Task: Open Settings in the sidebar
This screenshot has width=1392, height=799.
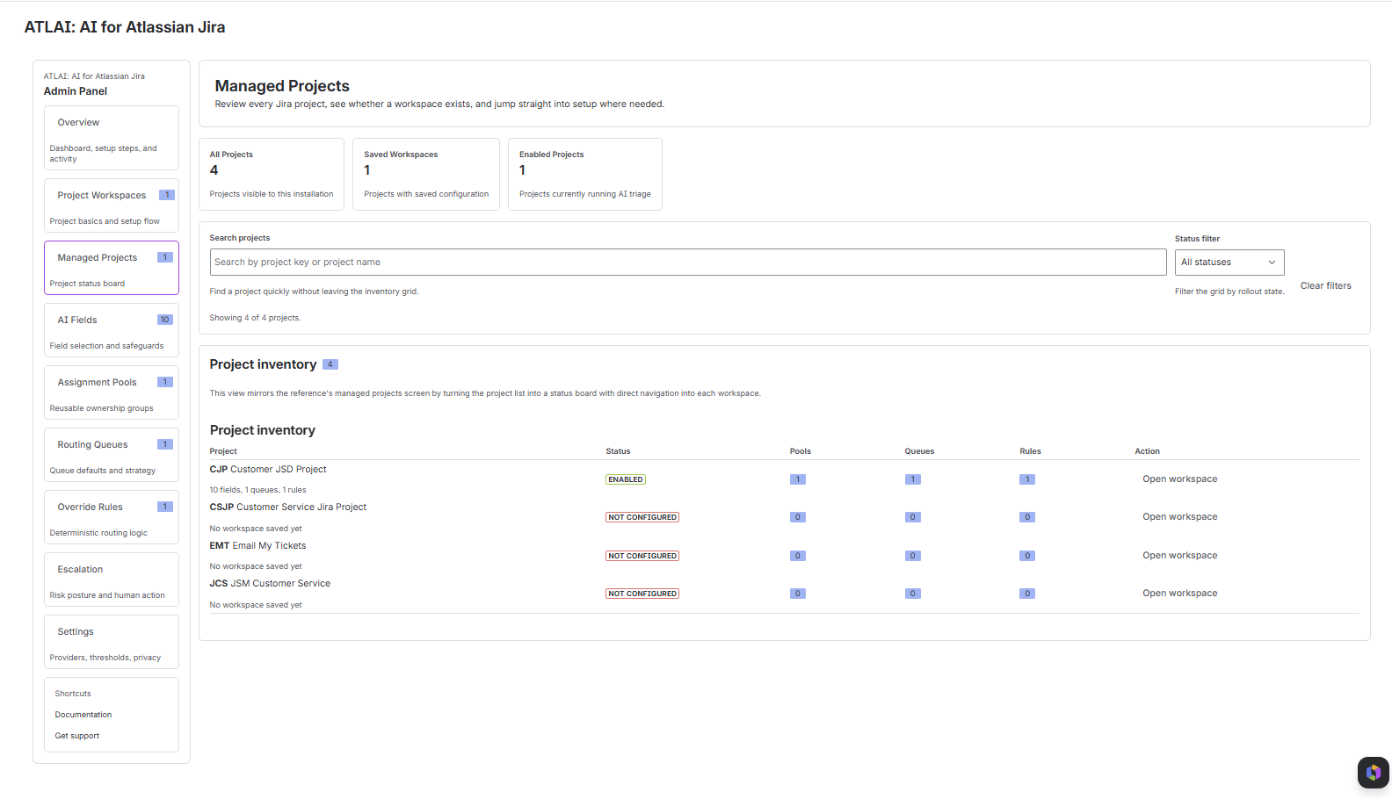Action: pos(112,642)
